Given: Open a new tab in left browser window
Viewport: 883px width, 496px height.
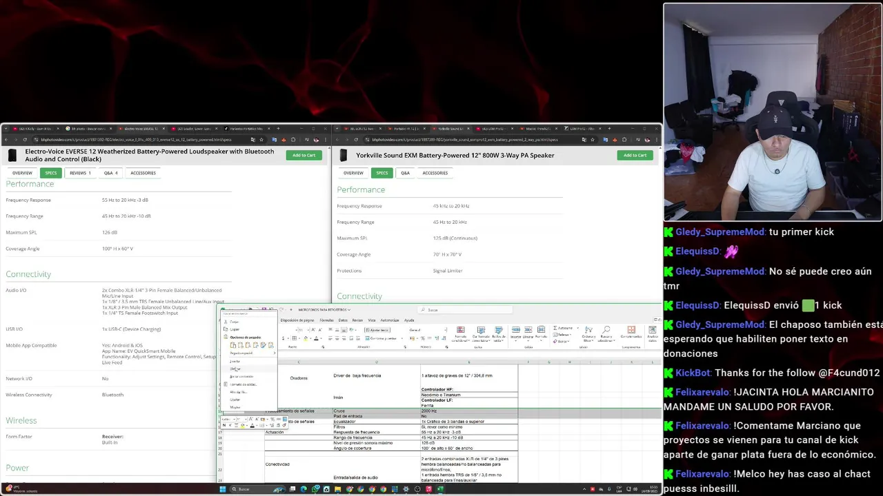Looking at the screenshot, I should click(278, 129).
